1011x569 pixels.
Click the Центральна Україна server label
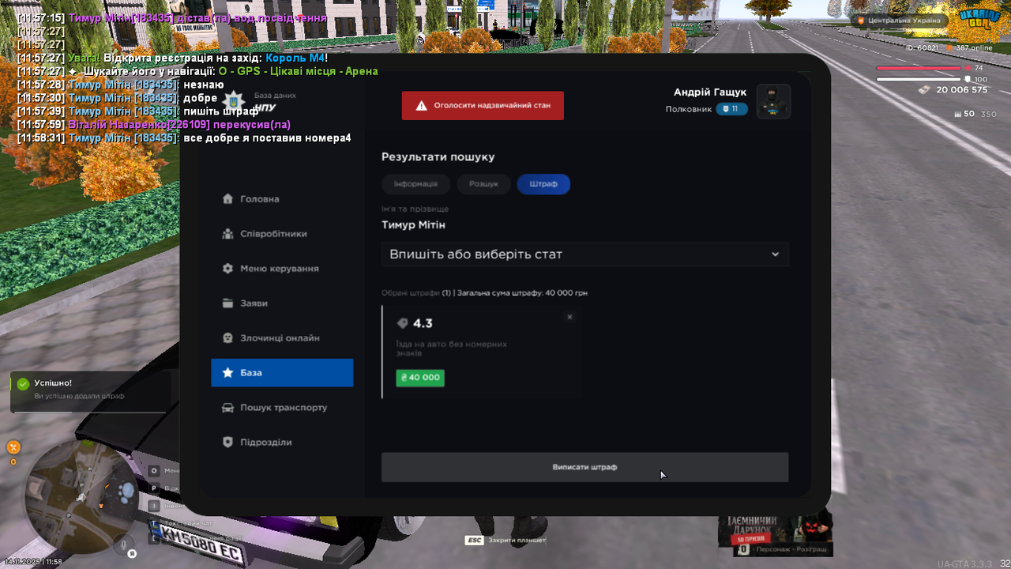[900, 20]
